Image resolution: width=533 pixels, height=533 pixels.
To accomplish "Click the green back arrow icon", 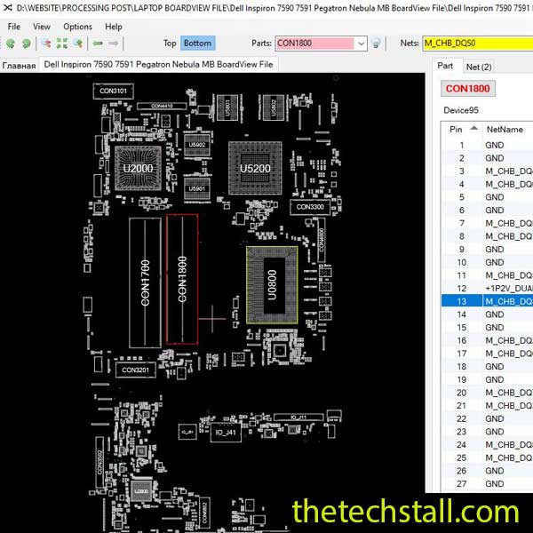I will 98,43.
